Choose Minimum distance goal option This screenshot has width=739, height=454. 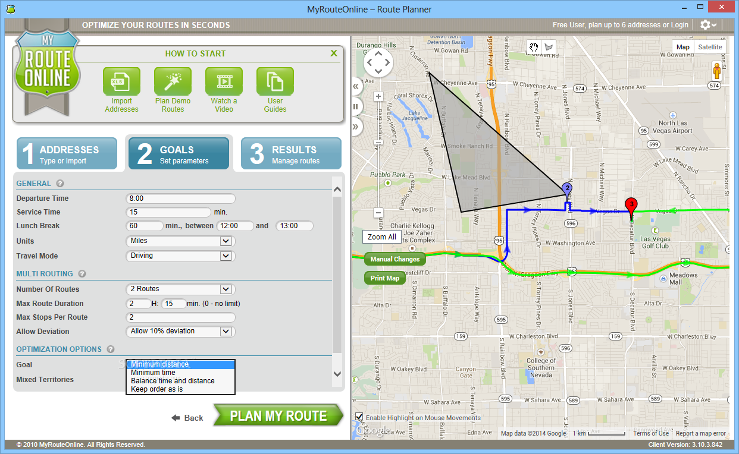[x=181, y=364]
